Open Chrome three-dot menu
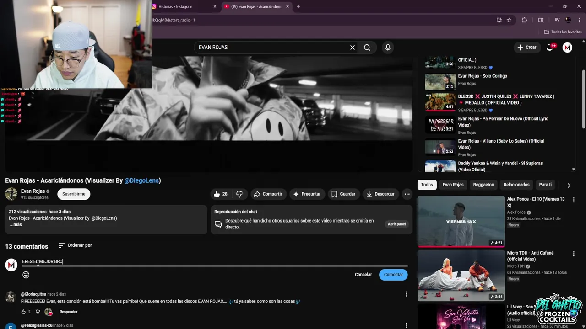Viewport: 586px width, 329px height. click(579, 20)
